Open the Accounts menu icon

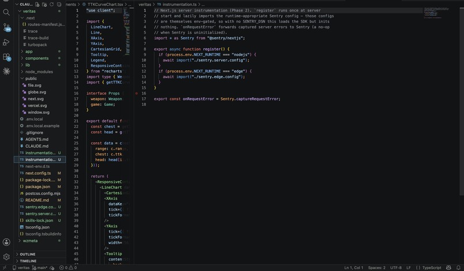[x=6, y=242]
